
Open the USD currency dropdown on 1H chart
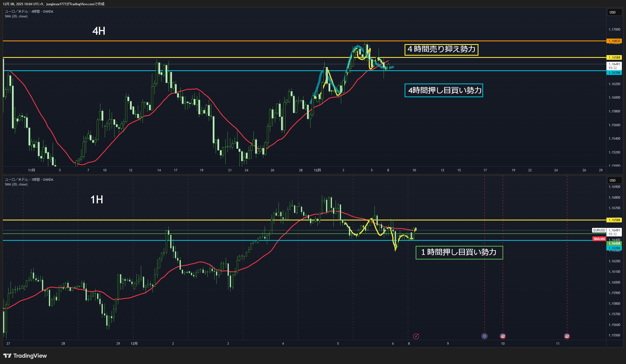click(x=614, y=180)
